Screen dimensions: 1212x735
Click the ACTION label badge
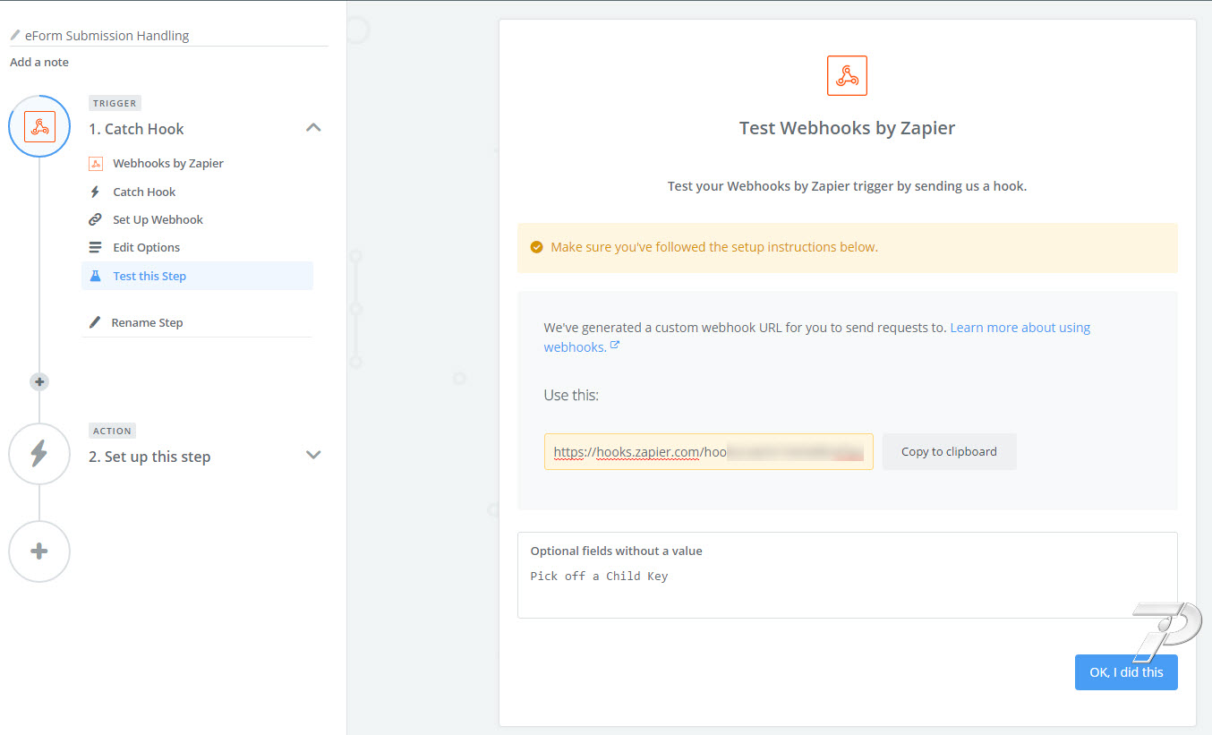[112, 431]
